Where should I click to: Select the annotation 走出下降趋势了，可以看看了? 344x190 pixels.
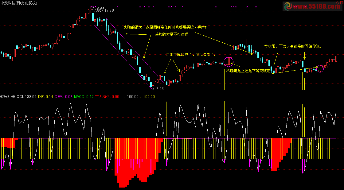(x=191, y=55)
